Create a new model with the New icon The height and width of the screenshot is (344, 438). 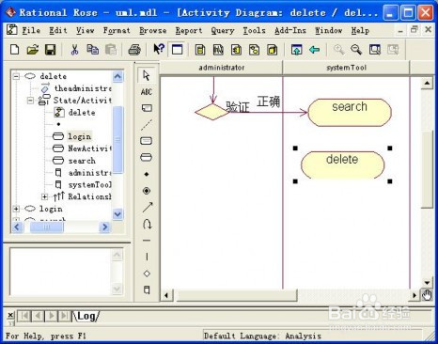pos(15,50)
